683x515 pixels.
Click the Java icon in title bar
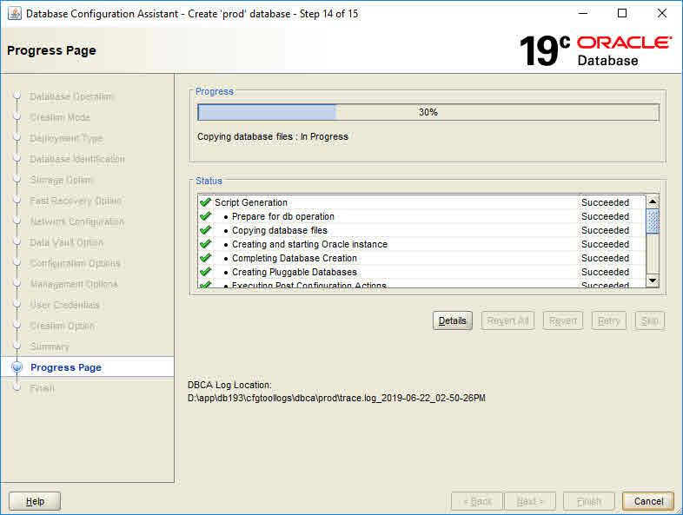coord(14,13)
